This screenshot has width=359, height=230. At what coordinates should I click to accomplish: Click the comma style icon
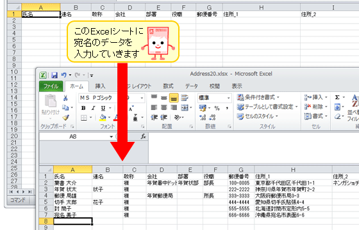click(x=227, y=108)
